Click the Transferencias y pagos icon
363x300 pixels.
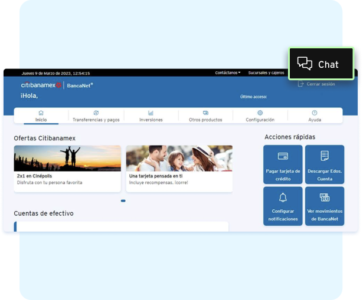[96, 113]
